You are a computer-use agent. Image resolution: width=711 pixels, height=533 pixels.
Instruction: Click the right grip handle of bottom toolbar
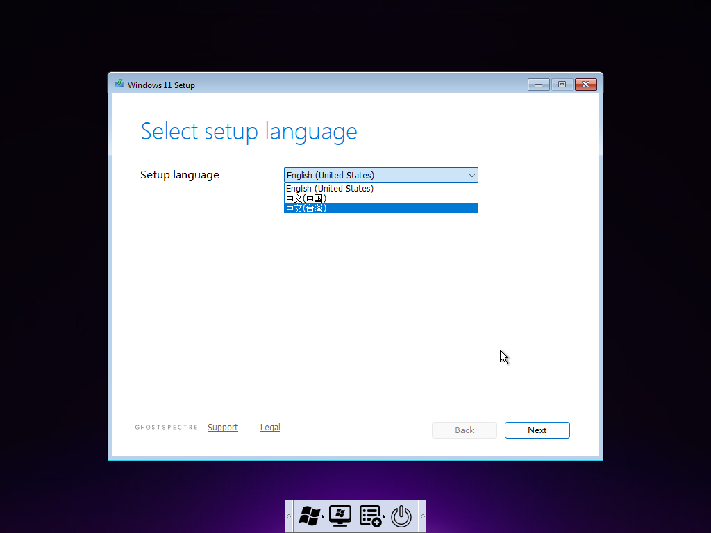point(422,516)
